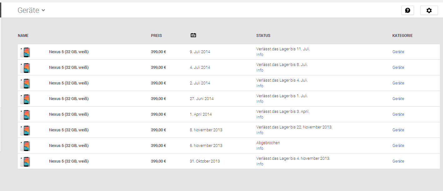Open the Nexus 5 thumbnail for the 27. Juni 2014 order
The height and width of the screenshot is (191, 443).
tap(25, 99)
